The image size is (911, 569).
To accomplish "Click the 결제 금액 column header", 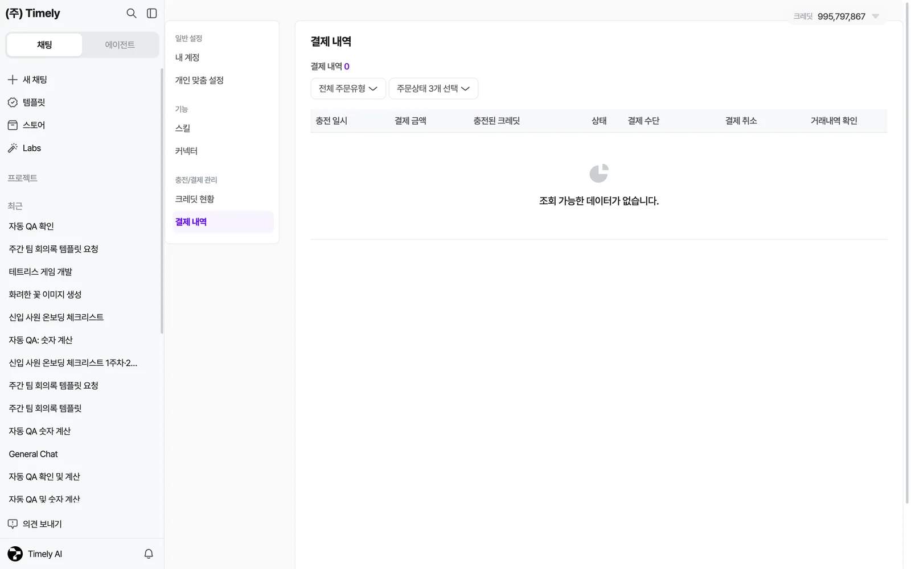I will (x=411, y=121).
